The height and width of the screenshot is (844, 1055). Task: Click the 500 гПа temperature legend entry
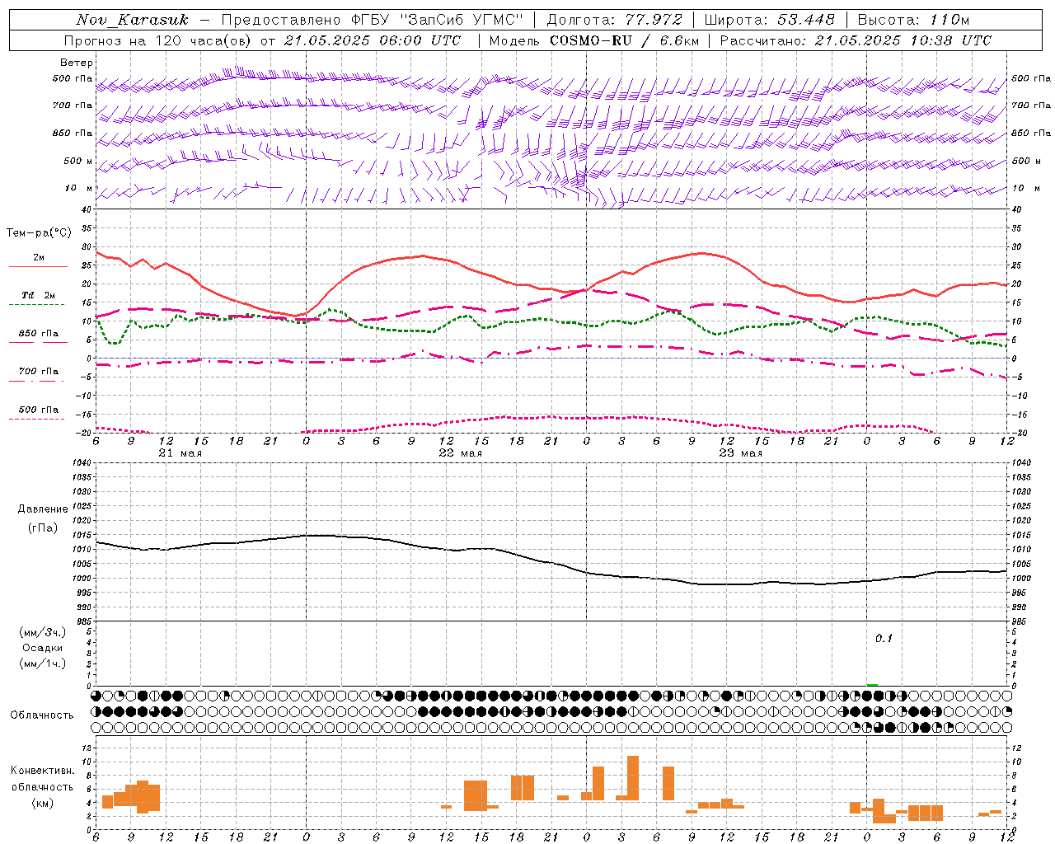point(39,410)
